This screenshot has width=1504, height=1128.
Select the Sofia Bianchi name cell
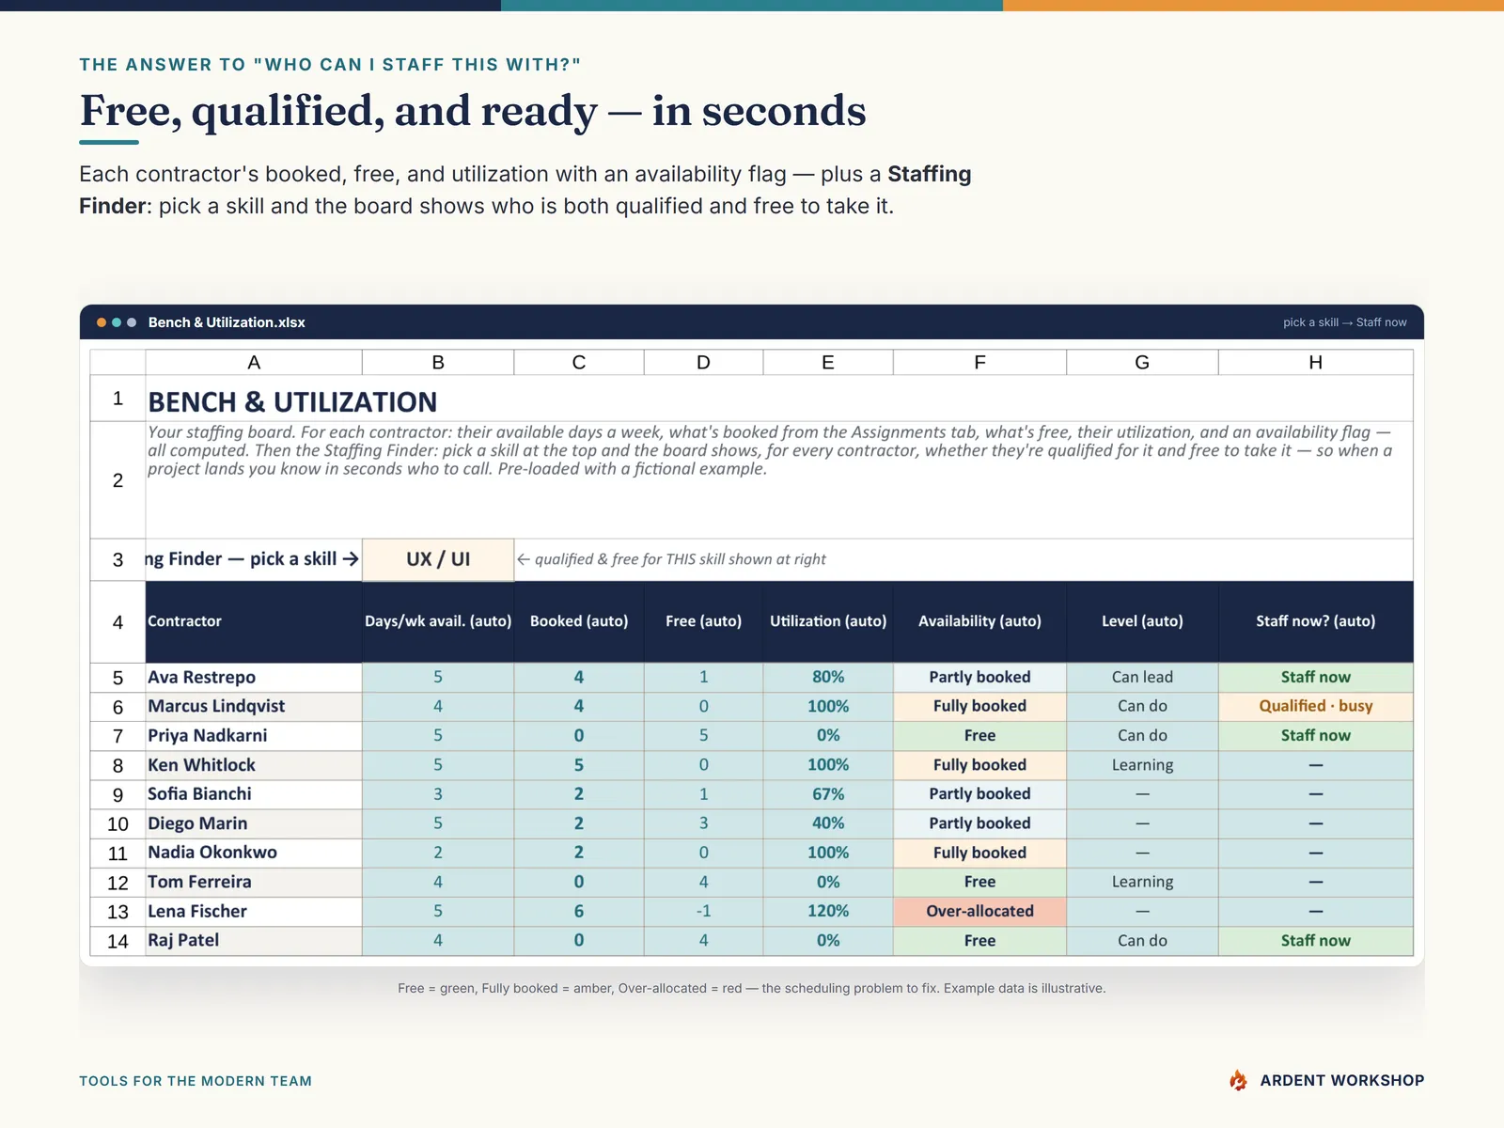pyautogui.click(x=254, y=794)
